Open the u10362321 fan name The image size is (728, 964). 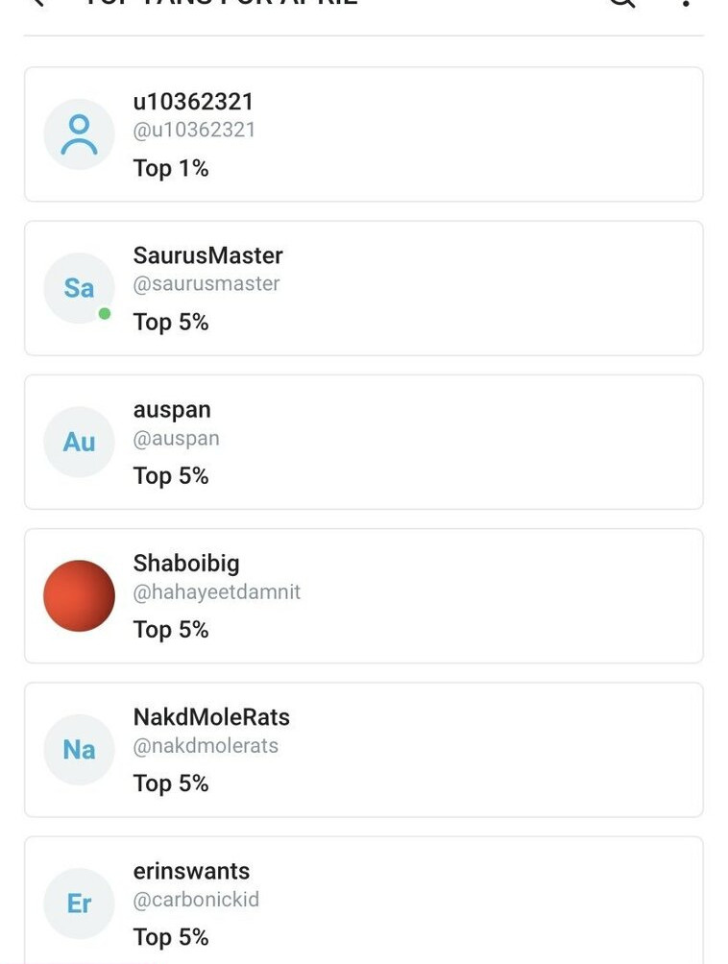(193, 102)
